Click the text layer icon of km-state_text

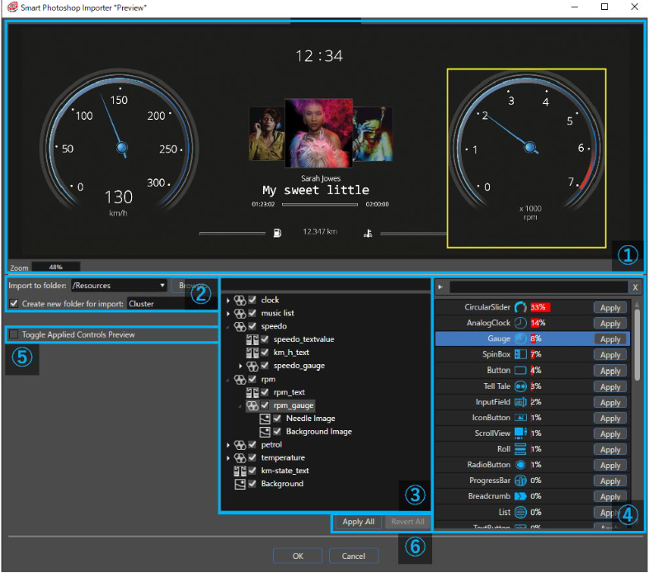tap(240, 471)
